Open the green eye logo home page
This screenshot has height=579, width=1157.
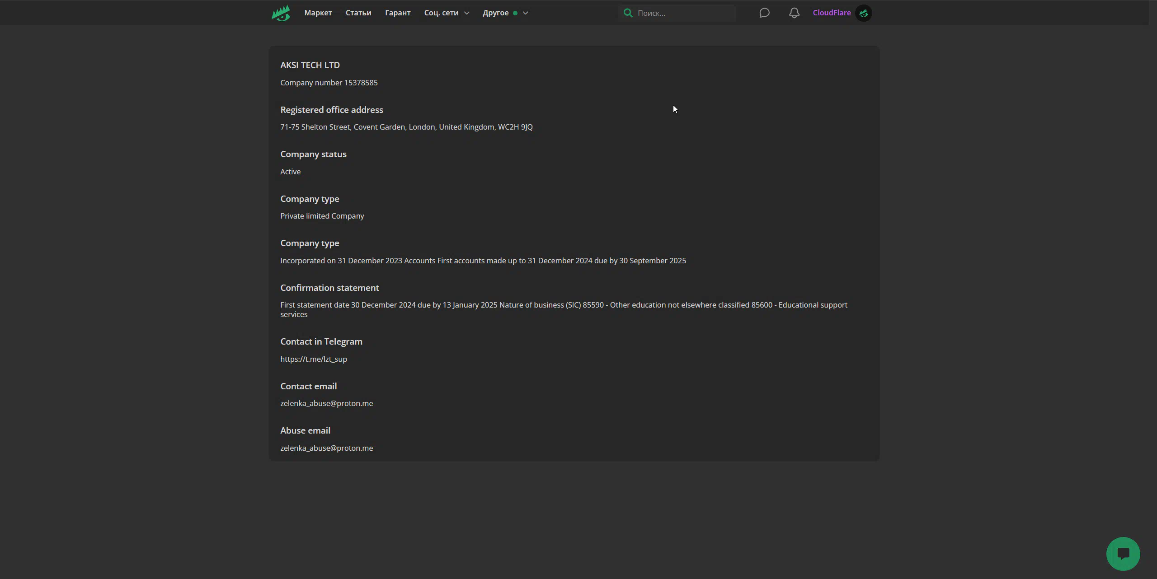pyautogui.click(x=281, y=13)
